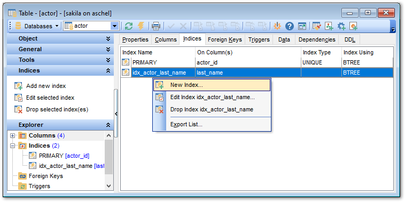
Task: Collapse the Explorer panel section
Action: coord(60,125)
